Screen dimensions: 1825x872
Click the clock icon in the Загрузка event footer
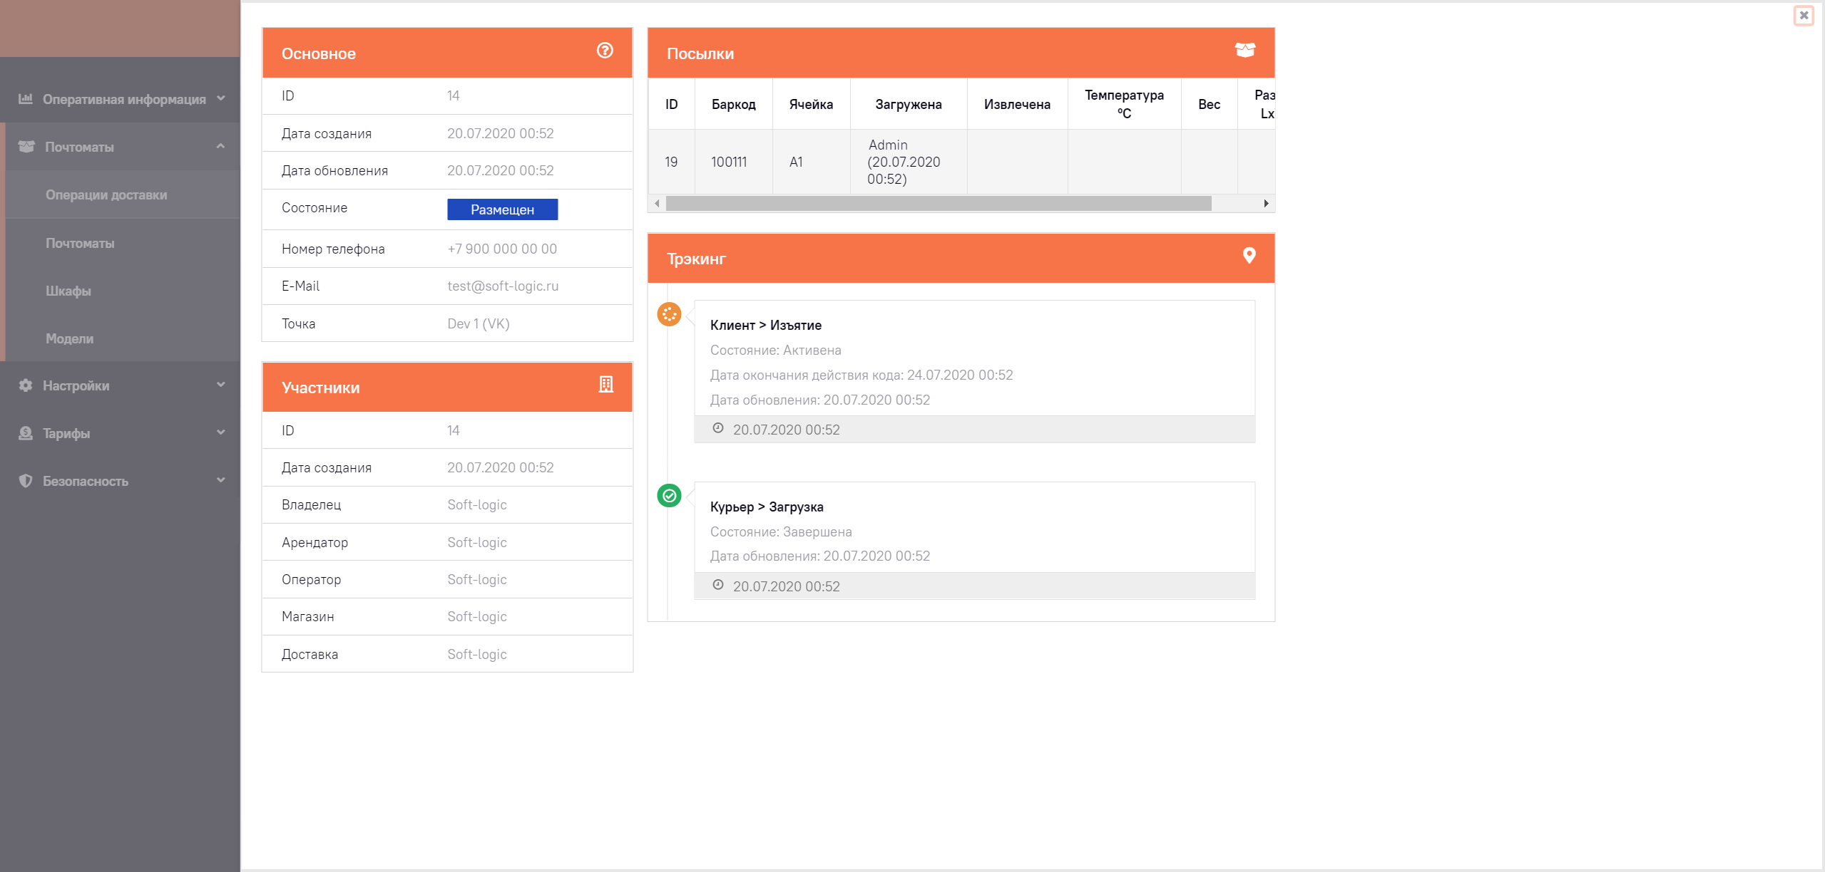click(718, 585)
